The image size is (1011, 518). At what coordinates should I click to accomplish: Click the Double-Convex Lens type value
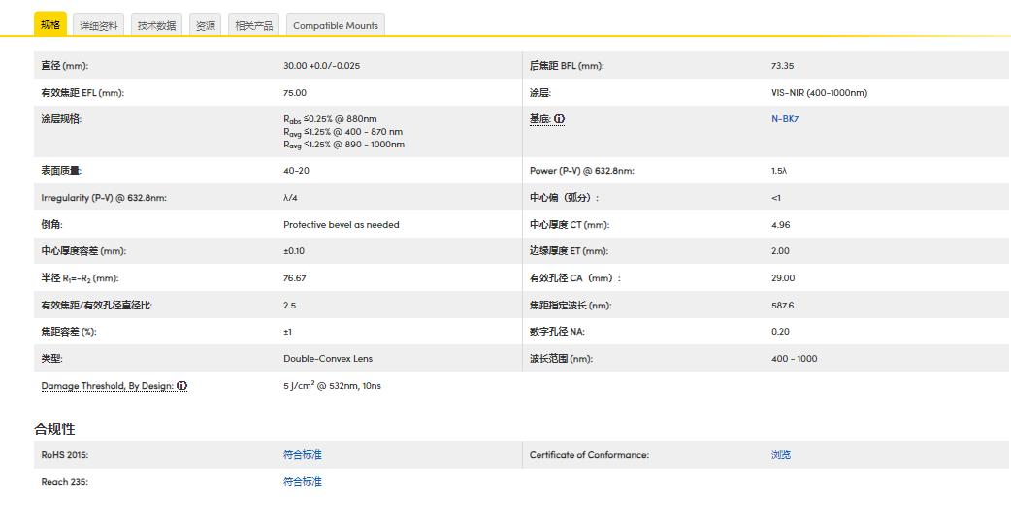pos(328,359)
